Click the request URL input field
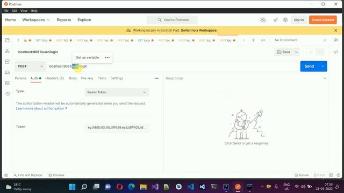Screen dimensions: 344x193 point(172,66)
